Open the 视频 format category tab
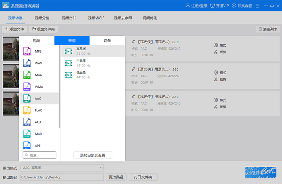282x184 pixels. pos(36,41)
